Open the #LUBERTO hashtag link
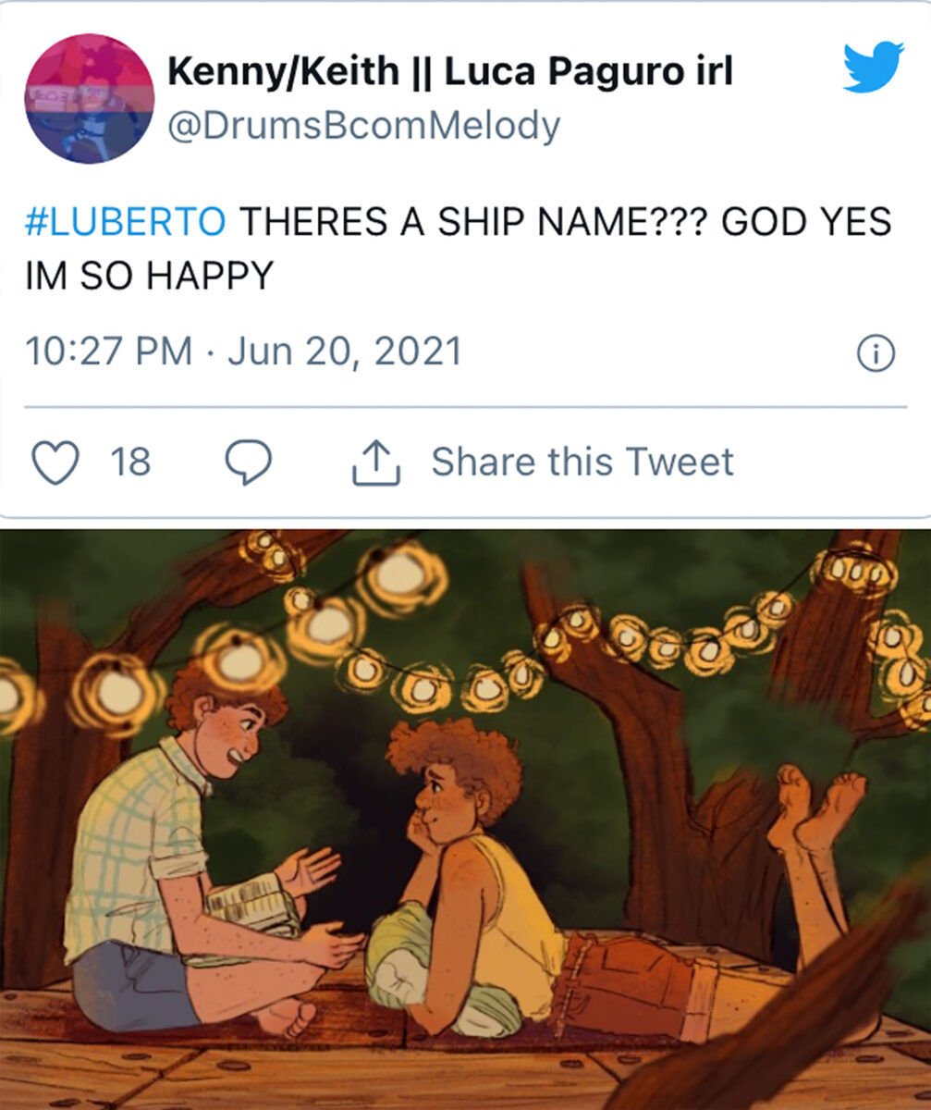Screen dimensions: 931x1110 point(125,222)
